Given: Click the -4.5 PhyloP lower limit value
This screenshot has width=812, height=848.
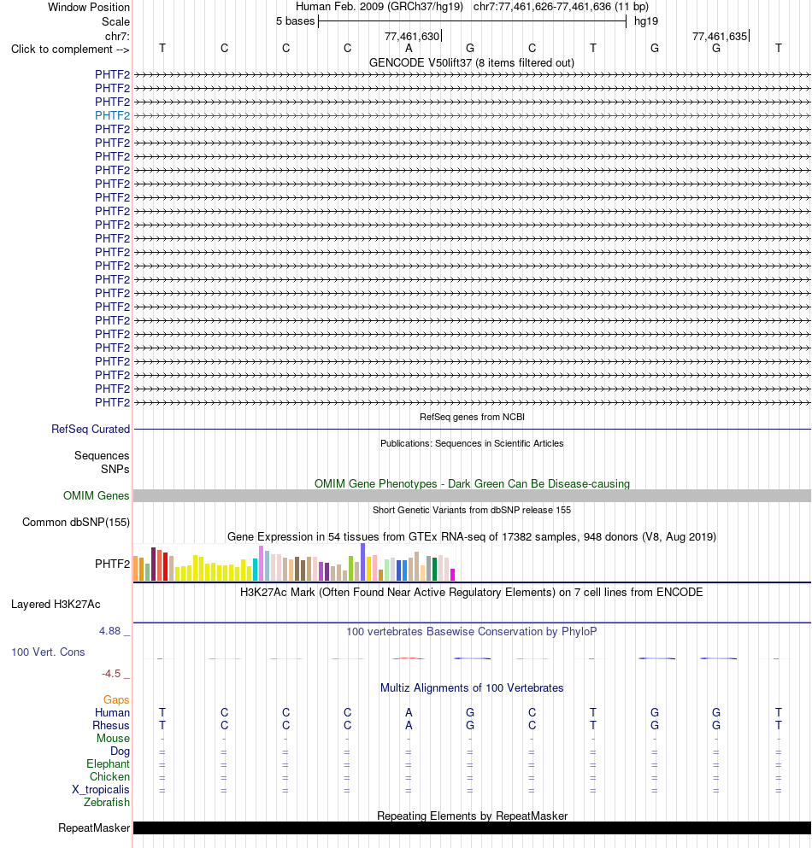Looking at the screenshot, I should [111, 673].
